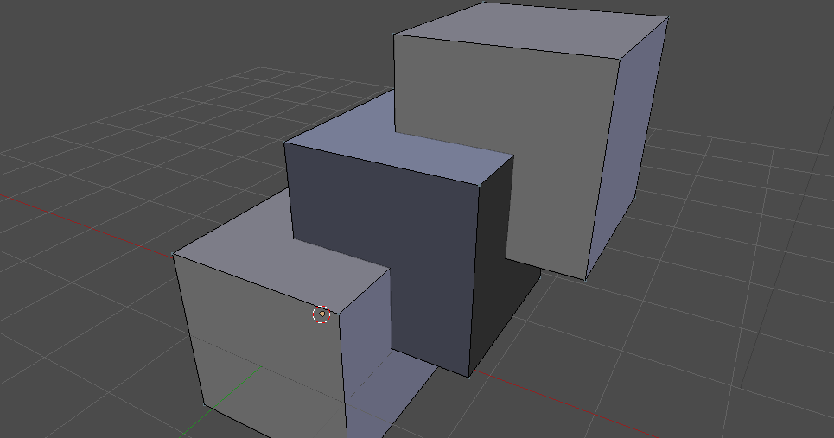Click the top face of the largest cube

click(x=532, y=29)
